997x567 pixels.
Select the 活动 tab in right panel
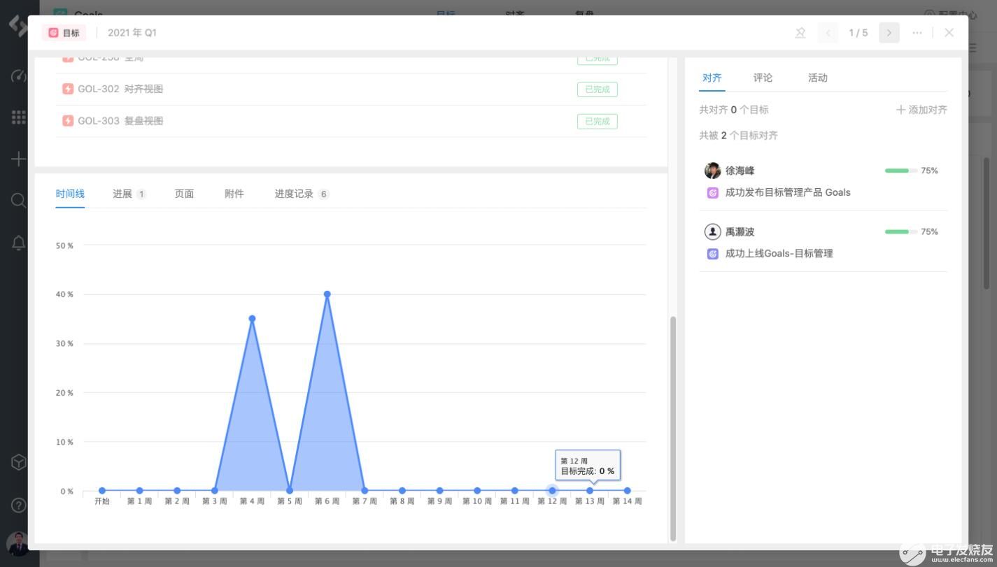point(818,78)
